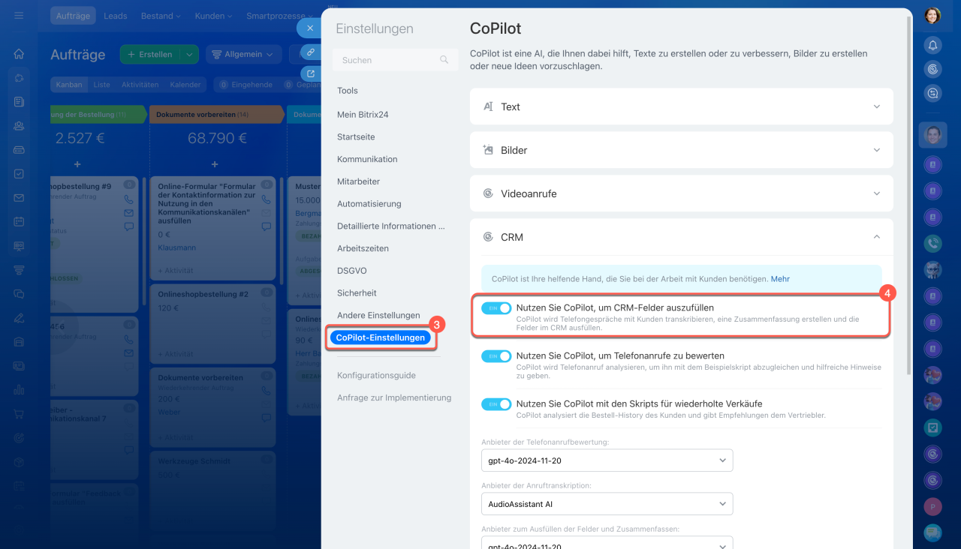Switch to the Kalender view tab

(x=185, y=85)
